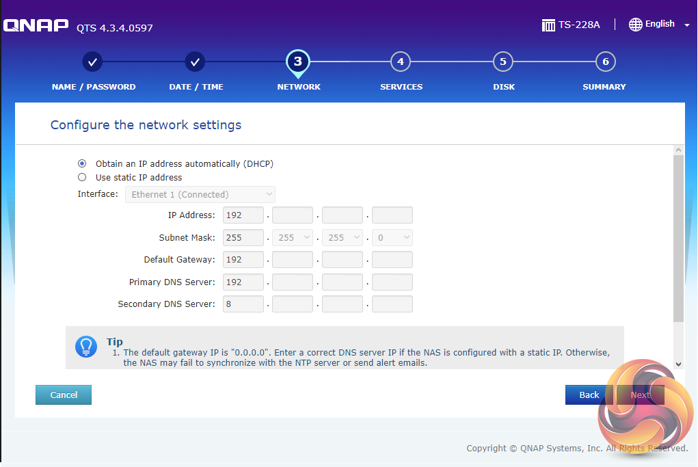Screen dimensions: 698x467
Task: Click the first Secondary DNS Server octet field
Action: click(x=243, y=304)
